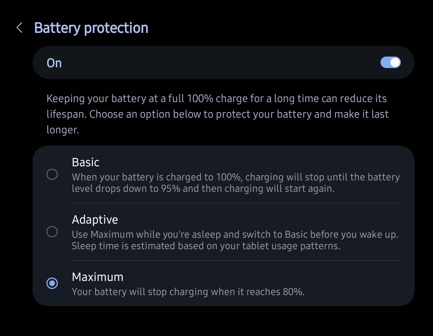
Task: Pick Adaptive via its selection circle
Action: pyautogui.click(x=52, y=231)
